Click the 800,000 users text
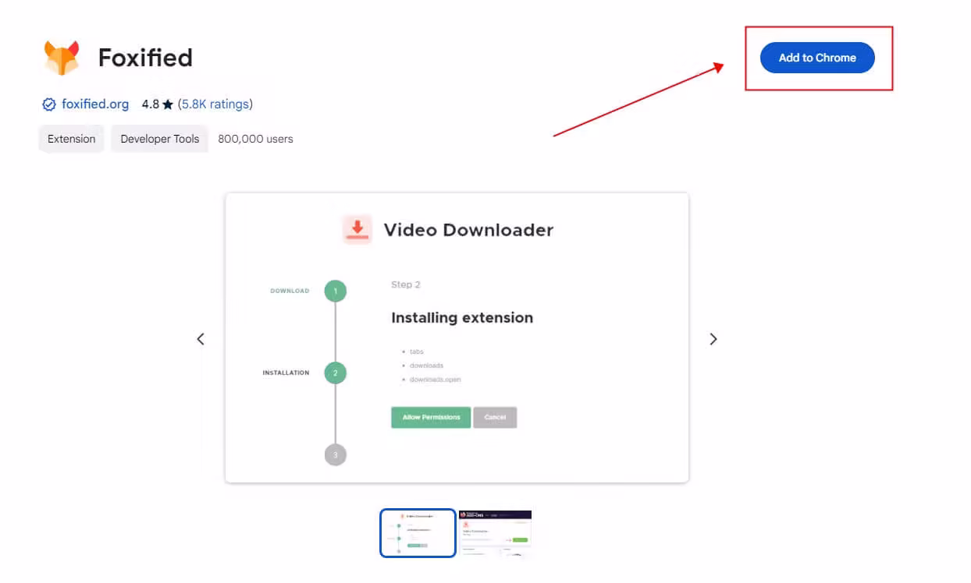Image resolution: width=971 pixels, height=583 pixels. (256, 139)
